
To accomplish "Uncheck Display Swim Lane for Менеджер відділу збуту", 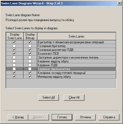I will pos(14,77).
